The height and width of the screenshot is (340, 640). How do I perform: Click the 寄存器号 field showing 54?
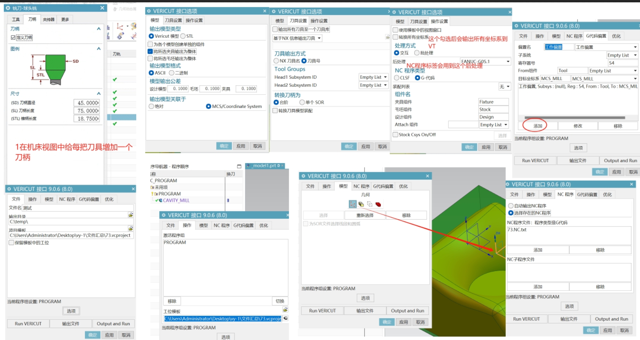click(x=622, y=63)
